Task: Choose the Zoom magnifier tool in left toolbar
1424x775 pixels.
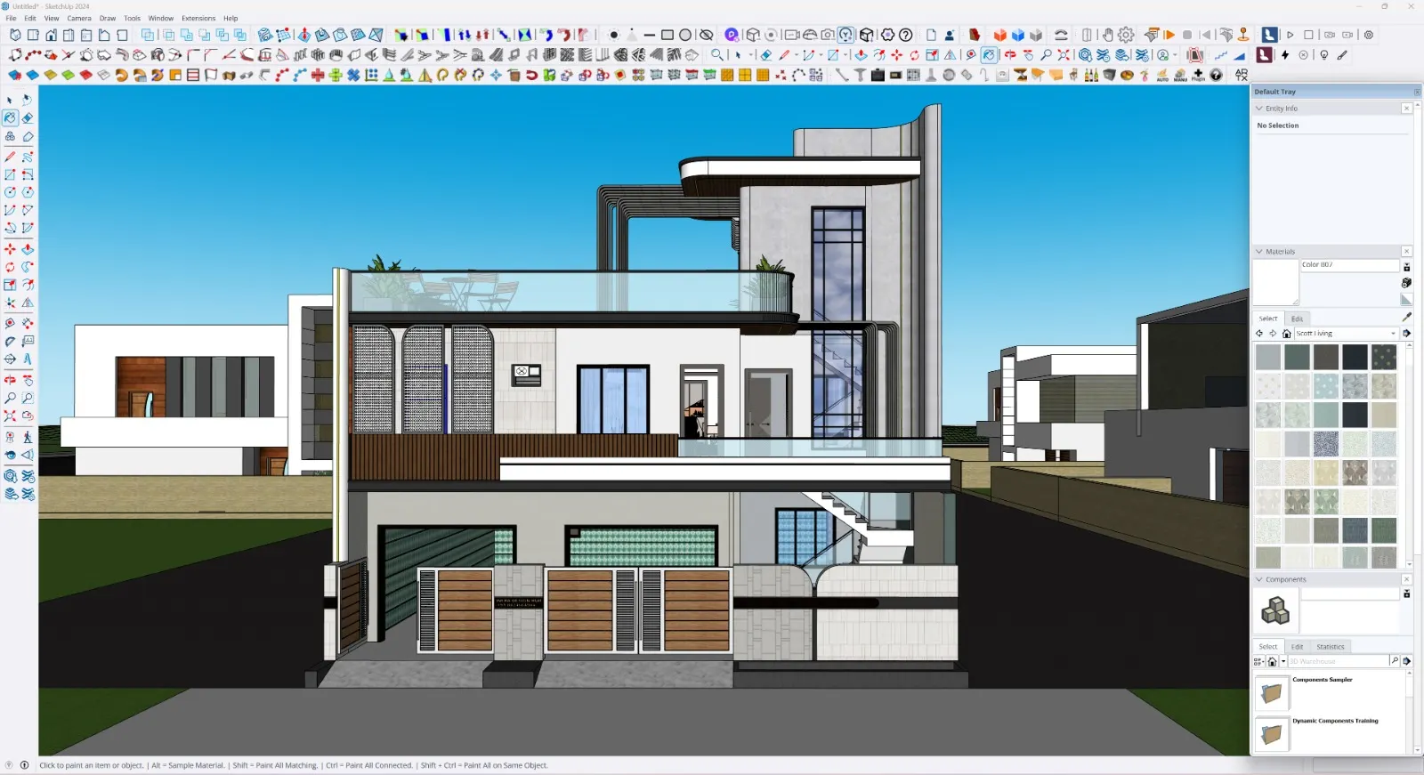Action: point(10,399)
